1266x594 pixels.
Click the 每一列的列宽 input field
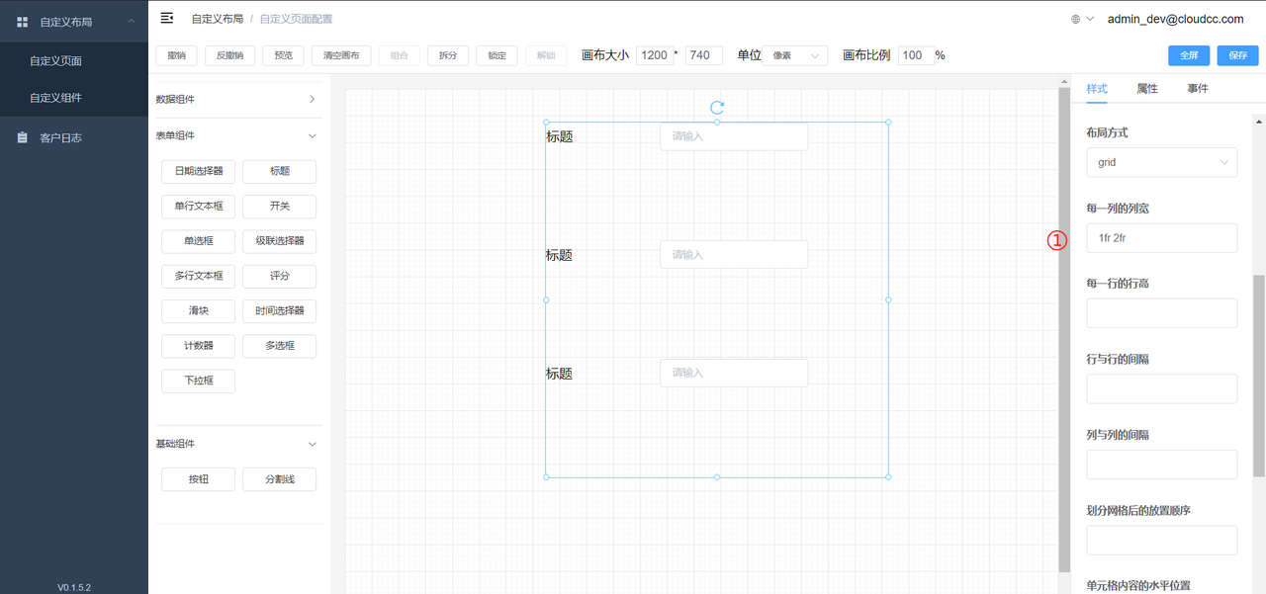(1161, 238)
